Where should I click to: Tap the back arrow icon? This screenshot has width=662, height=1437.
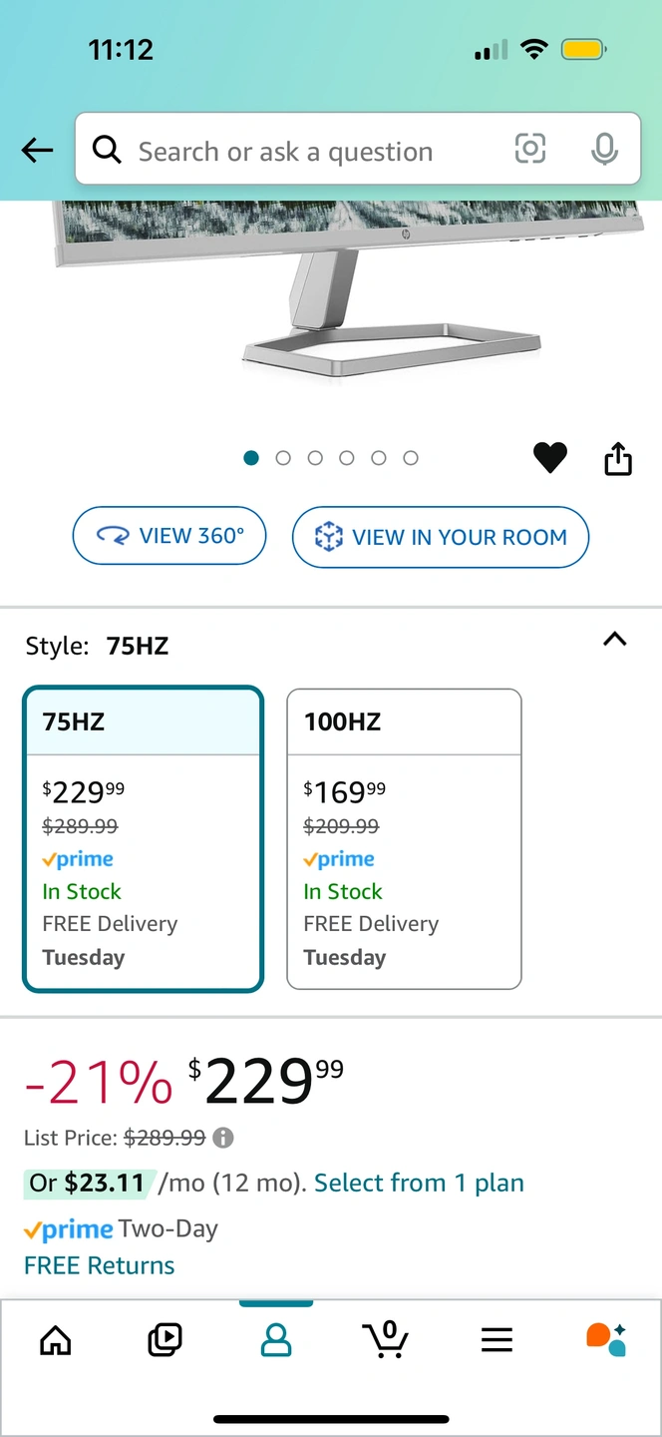tap(37, 151)
